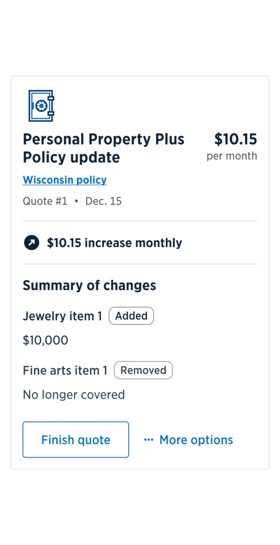Click the $10.15 price at top right
Screen dimensions: 280x545
click(235, 139)
